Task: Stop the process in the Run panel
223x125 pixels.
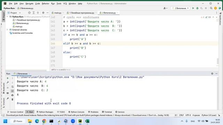Action: (8, 88)
